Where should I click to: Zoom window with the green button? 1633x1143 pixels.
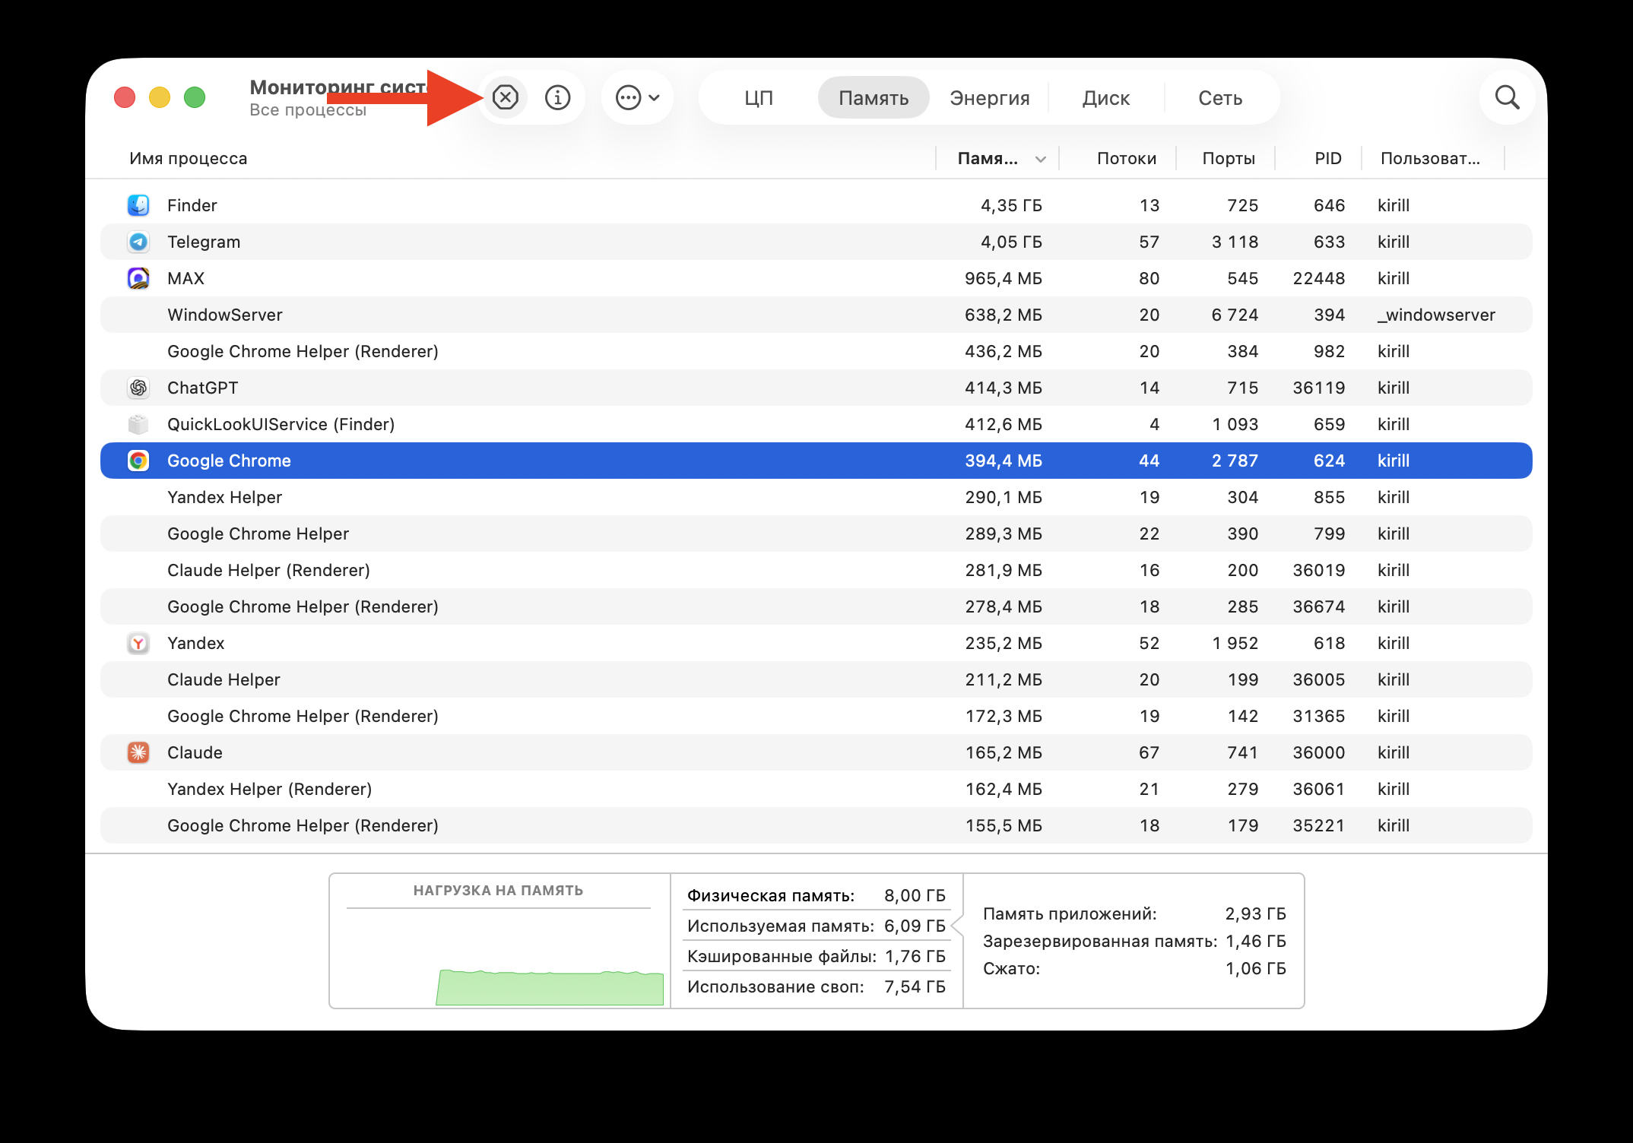[195, 97]
